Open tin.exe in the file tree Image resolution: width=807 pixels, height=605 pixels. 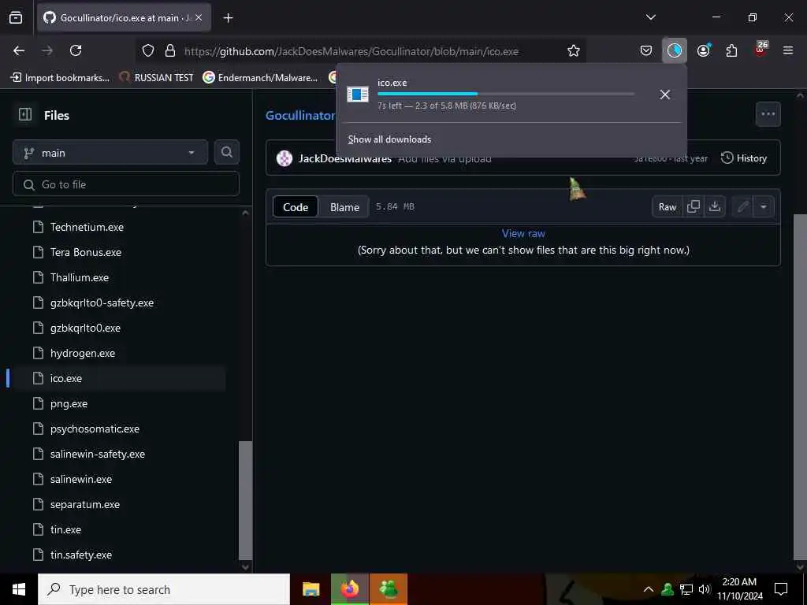pyautogui.click(x=65, y=529)
